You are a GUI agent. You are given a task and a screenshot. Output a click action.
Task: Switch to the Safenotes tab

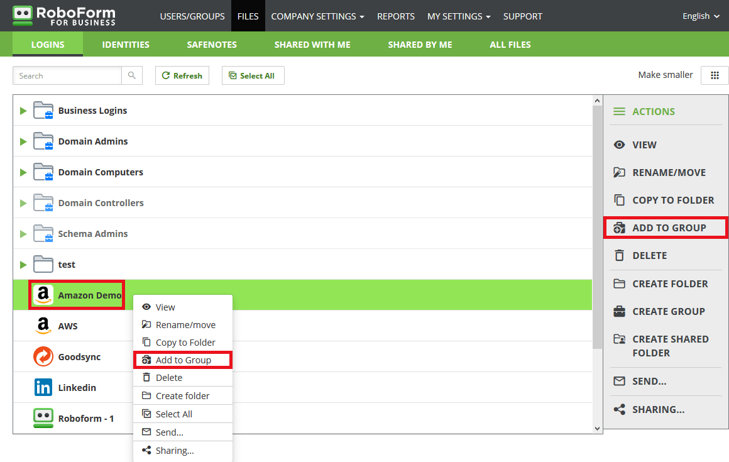212,45
